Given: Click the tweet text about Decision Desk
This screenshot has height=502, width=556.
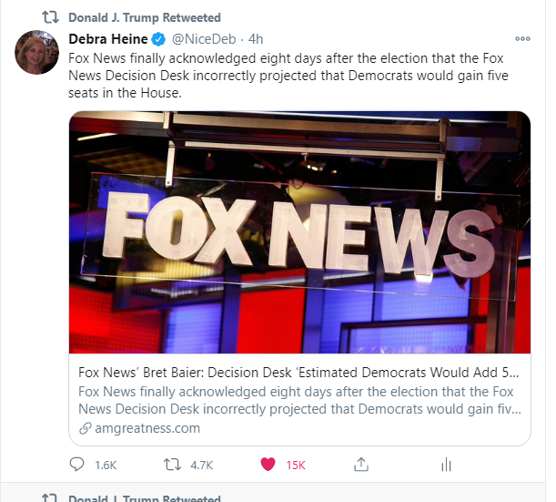Looking at the screenshot, I should [288, 76].
